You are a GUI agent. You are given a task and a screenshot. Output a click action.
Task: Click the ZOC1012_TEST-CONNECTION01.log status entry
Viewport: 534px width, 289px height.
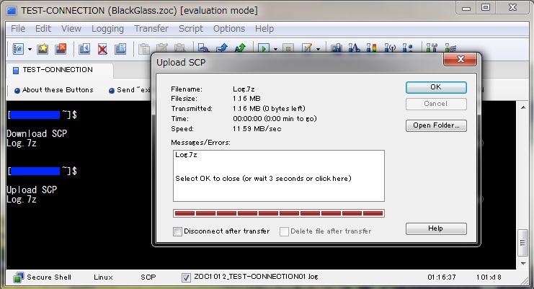(256, 277)
